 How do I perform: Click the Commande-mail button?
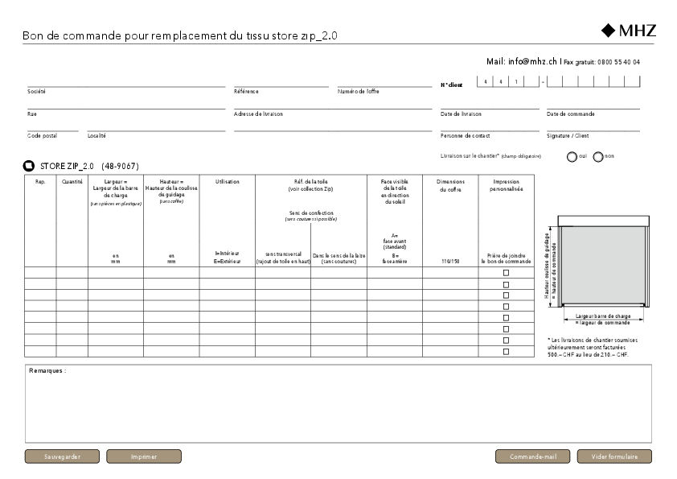click(532, 456)
